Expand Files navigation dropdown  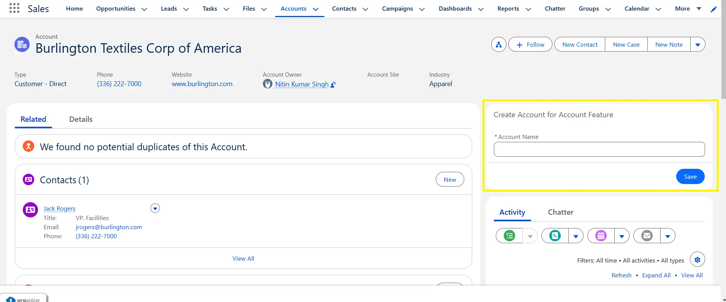(264, 9)
